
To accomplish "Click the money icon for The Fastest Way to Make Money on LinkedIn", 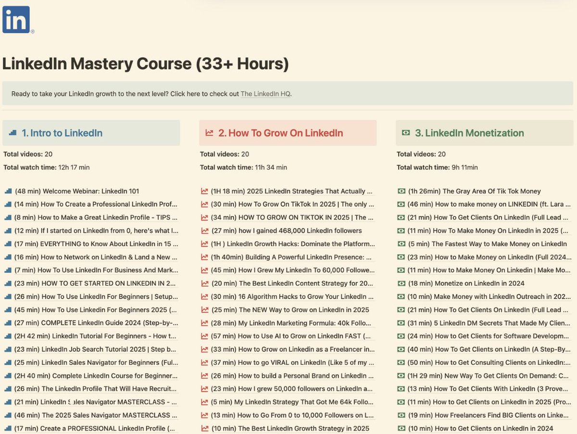I will 401,244.
